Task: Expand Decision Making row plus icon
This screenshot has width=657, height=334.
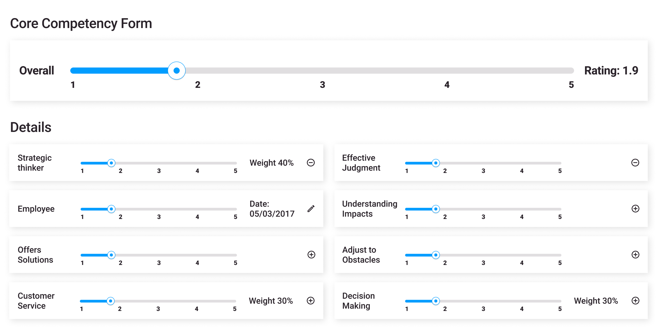Action: pos(635,301)
